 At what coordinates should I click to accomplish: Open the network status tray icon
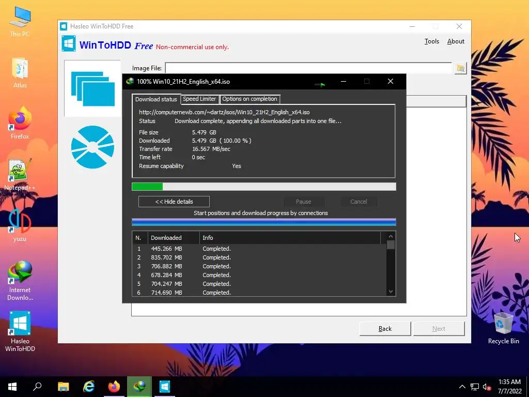click(475, 387)
